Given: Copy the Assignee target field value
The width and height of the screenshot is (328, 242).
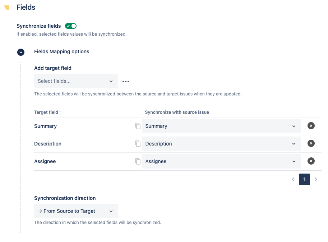Looking at the screenshot, I should pyautogui.click(x=138, y=161).
